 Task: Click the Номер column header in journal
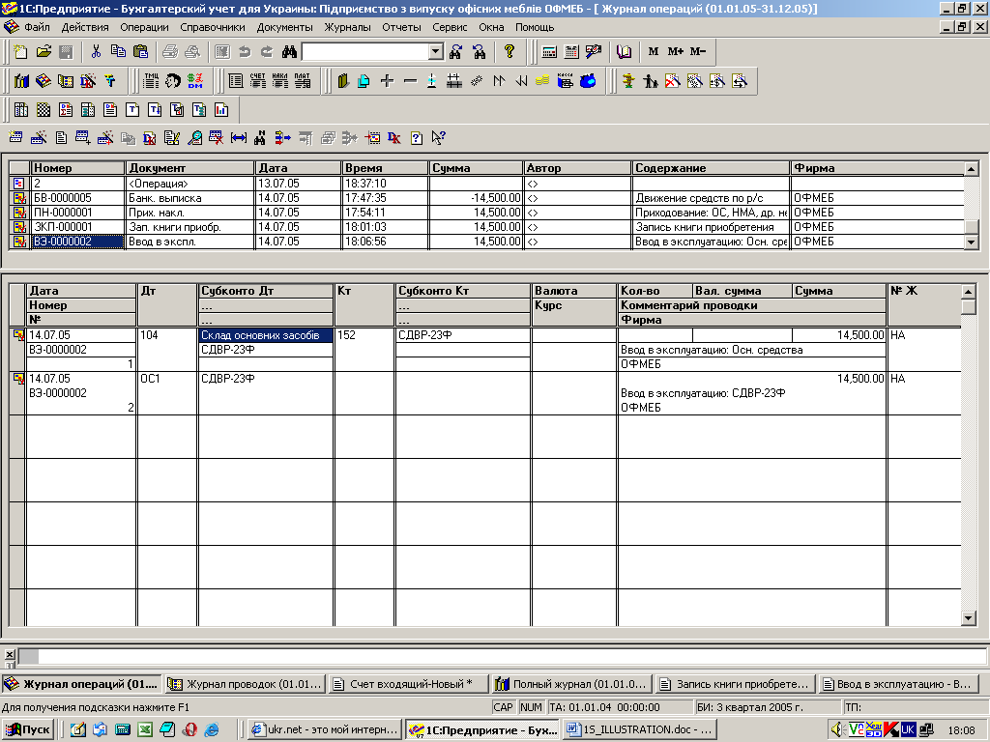click(77, 168)
